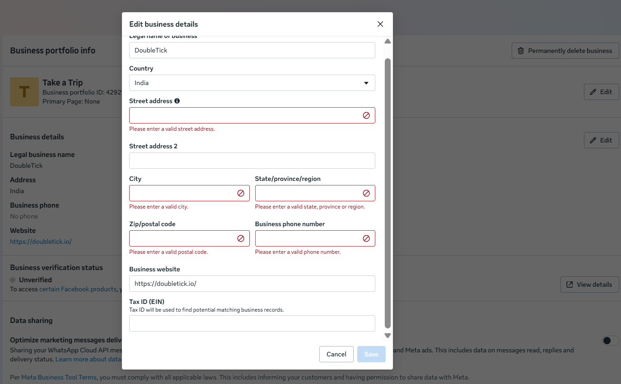Click the Zip/postal code error icon
Image resolution: width=621 pixels, height=384 pixels.
(x=241, y=238)
